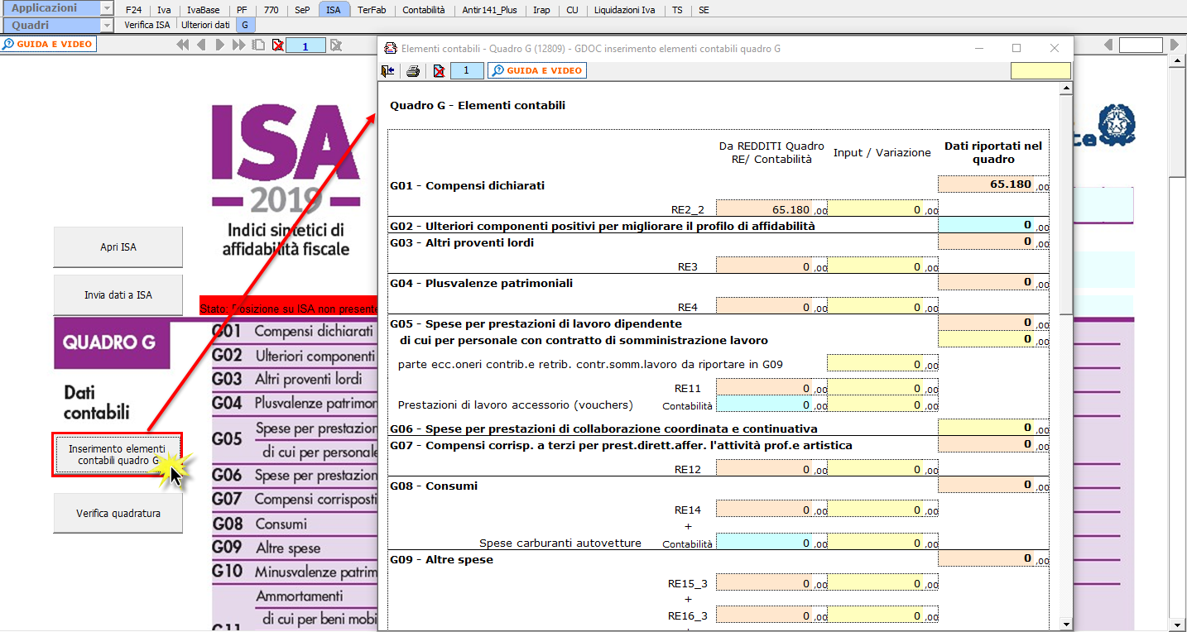
Task: Click red X delete icon in main toolbar
Action: (x=277, y=45)
